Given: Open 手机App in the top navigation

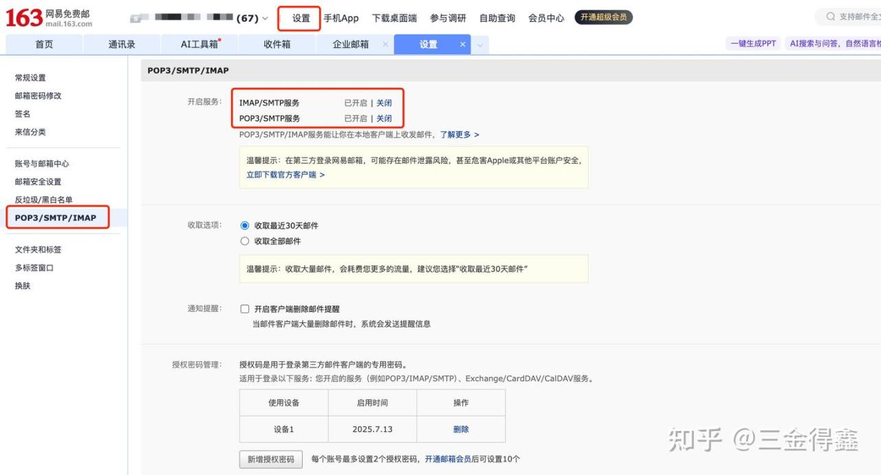Looking at the screenshot, I should click(341, 19).
